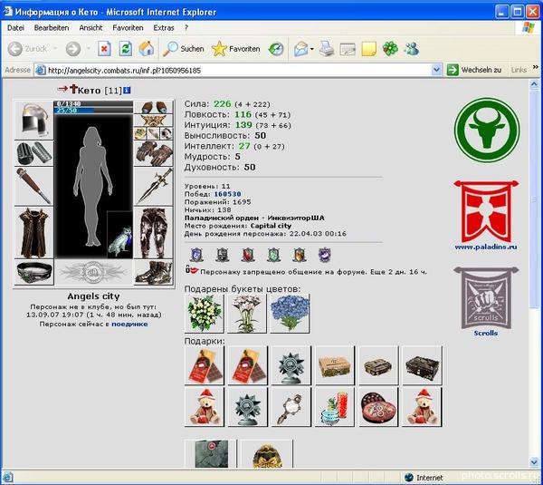Open the cardboard box gift
The height and width of the screenshot is (485, 543).
pos(335,365)
